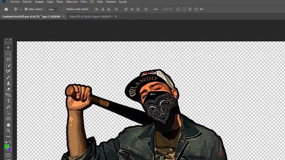
Task: Open the Capa menu
Action: (x=50, y=2)
